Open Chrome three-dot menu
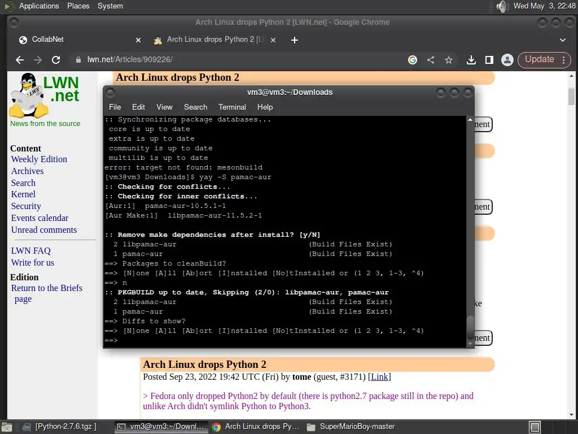578x434 pixels. click(x=564, y=60)
